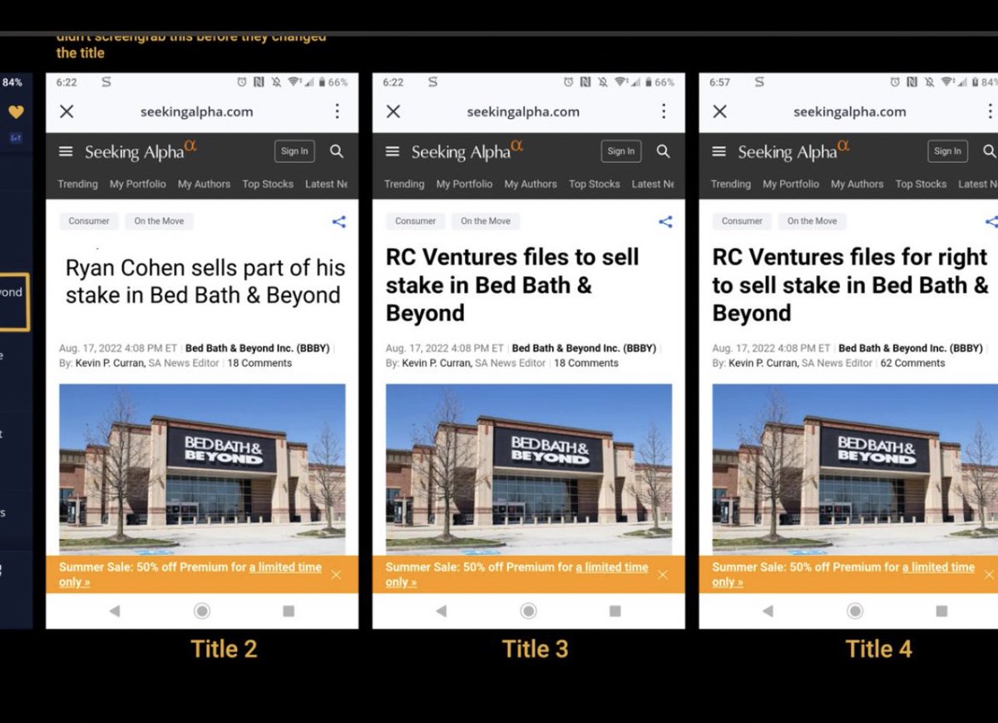Select On the Move tag in Title 2 screenshot
998x723 pixels.
tap(160, 221)
